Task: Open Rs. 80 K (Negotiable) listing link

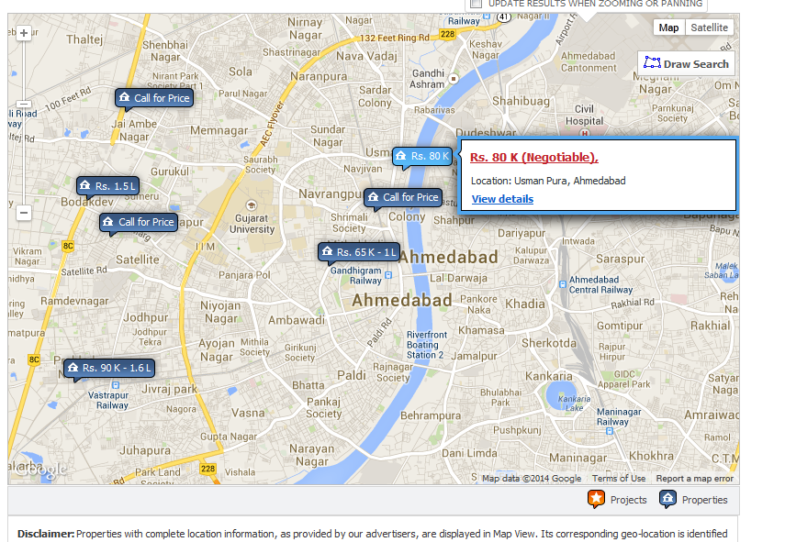Action: pyautogui.click(x=533, y=158)
